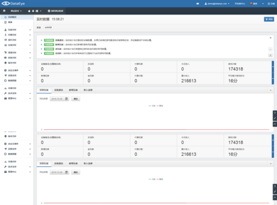The image size is (277, 205).
Task: Open the lower repeated wrench sidebar item
Action: [10, 167]
